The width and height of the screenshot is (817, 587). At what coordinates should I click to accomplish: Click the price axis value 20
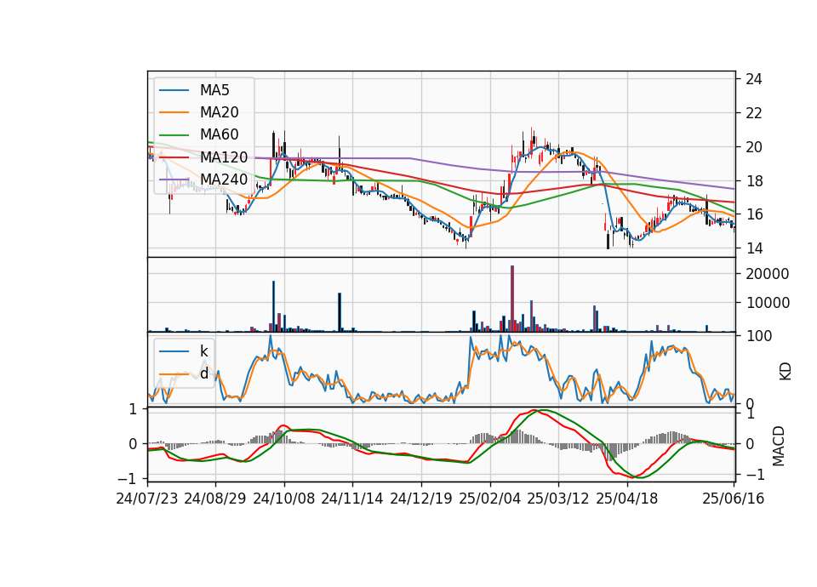(x=753, y=147)
